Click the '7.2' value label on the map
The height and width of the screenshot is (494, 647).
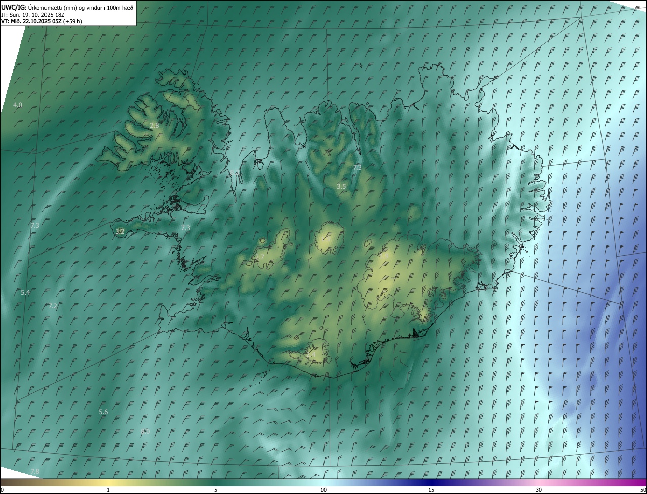point(53,306)
